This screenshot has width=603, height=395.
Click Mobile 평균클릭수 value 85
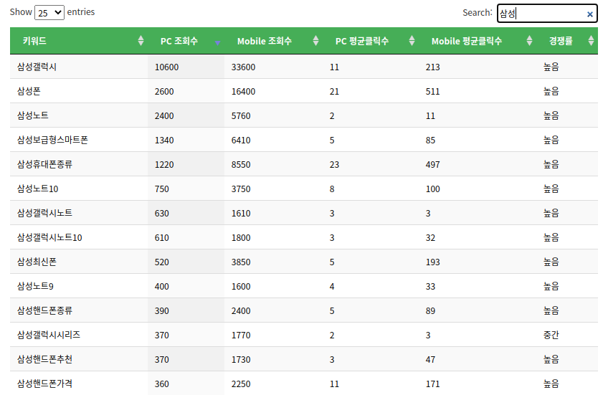pos(430,141)
